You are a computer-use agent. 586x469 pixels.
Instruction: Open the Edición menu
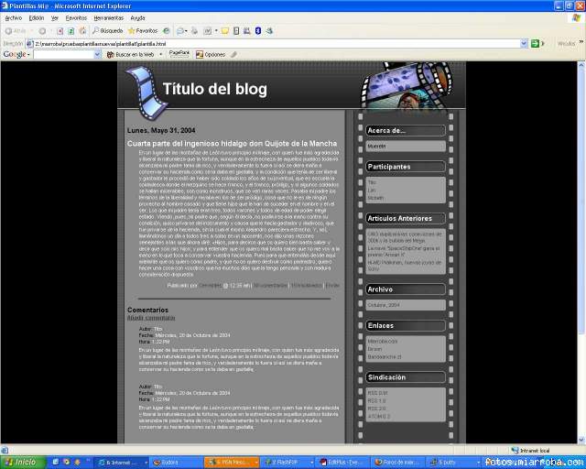coord(37,18)
